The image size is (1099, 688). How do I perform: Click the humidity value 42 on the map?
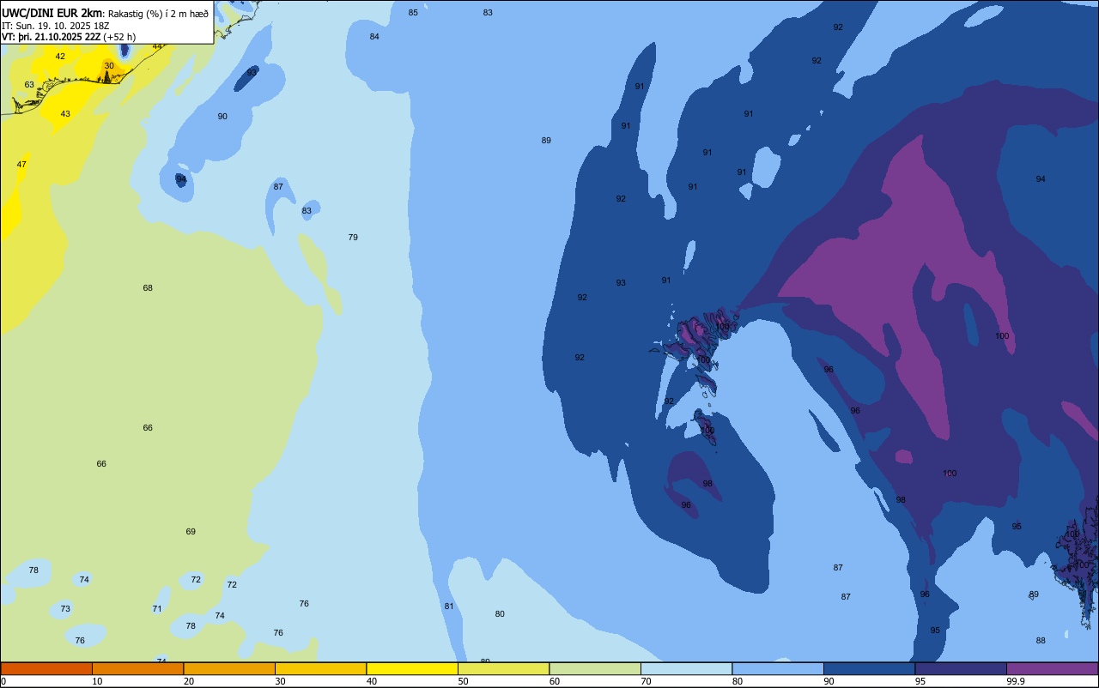pyautogui.click(x=60, y=57)
